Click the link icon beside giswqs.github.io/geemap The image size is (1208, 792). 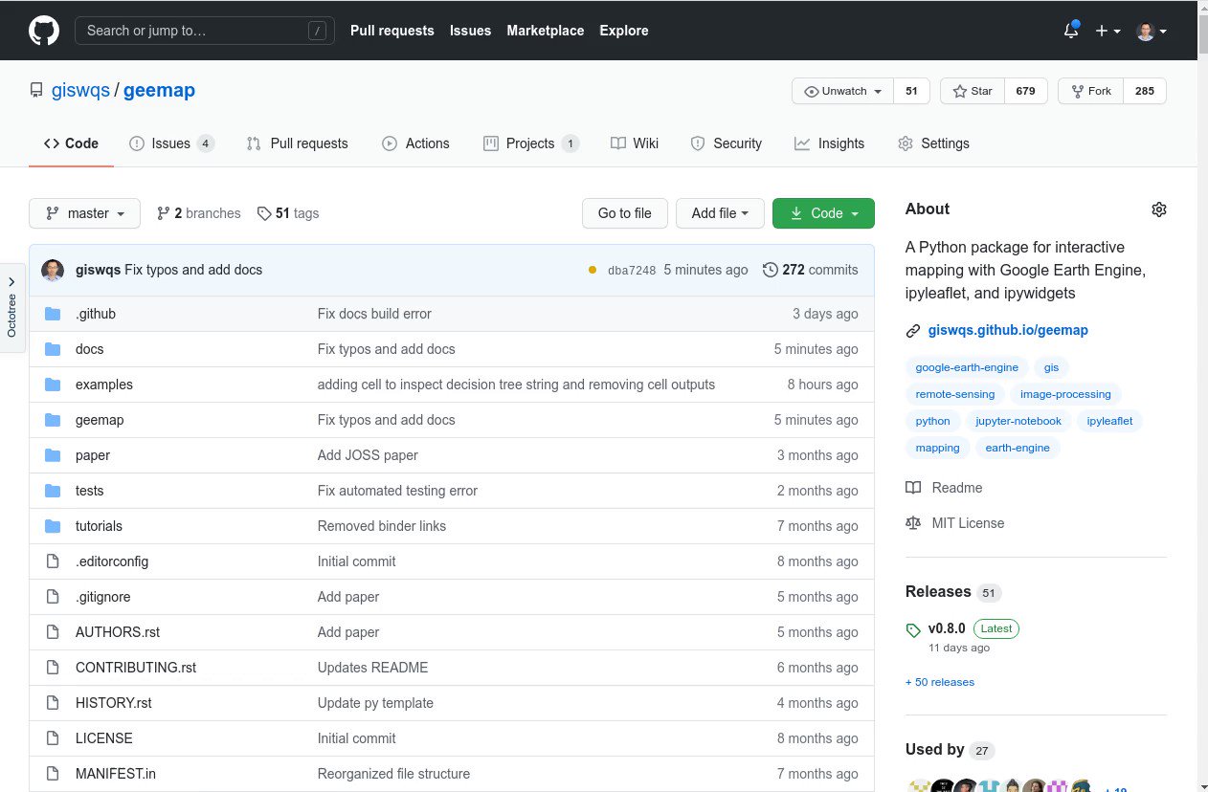(913, 331)
